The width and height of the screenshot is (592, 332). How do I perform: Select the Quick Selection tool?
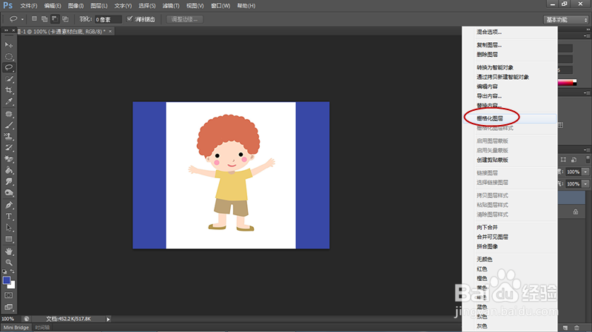(x=9, y=79)
